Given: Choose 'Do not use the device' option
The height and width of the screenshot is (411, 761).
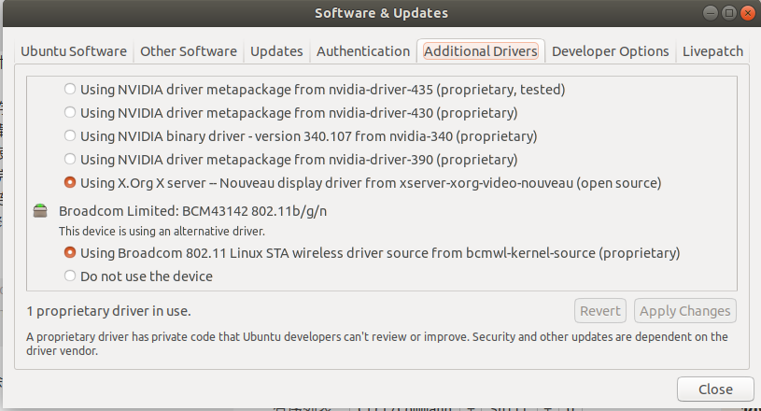Looking at the screenshot, I should pyautogui.click(x=70, y=276).
